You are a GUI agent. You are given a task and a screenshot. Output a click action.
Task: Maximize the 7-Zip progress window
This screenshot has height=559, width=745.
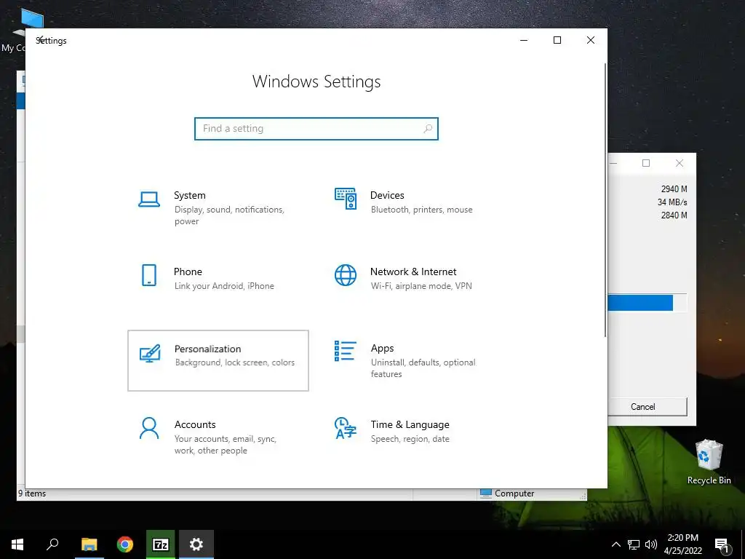coord(646,163)
